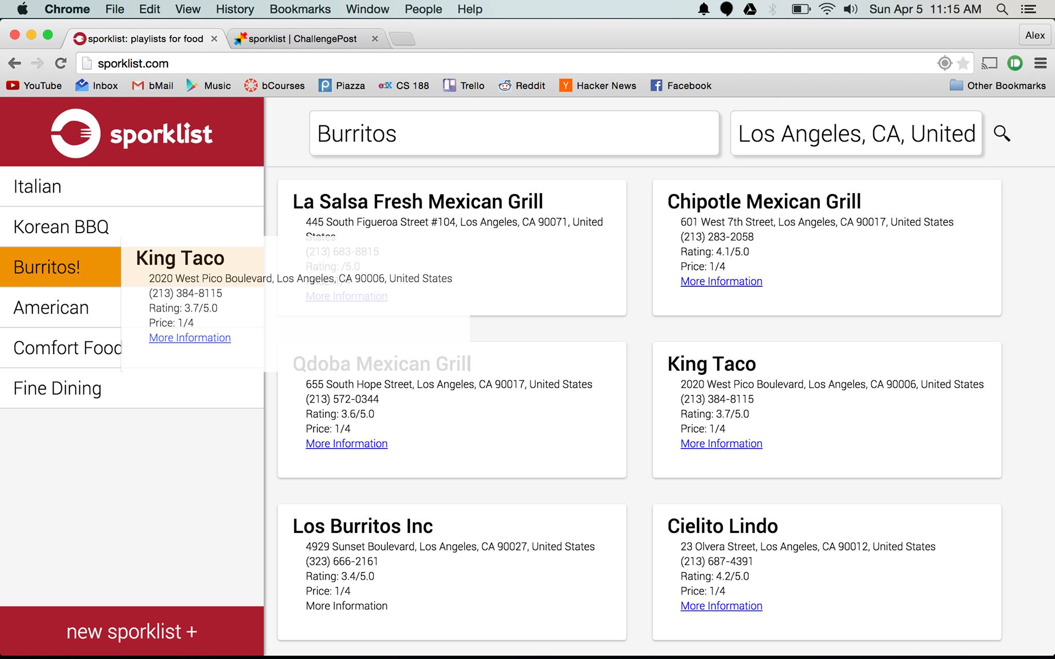Open the Trello bookmark
This screenshot has height=659, width=1055.
click(464, 85)
